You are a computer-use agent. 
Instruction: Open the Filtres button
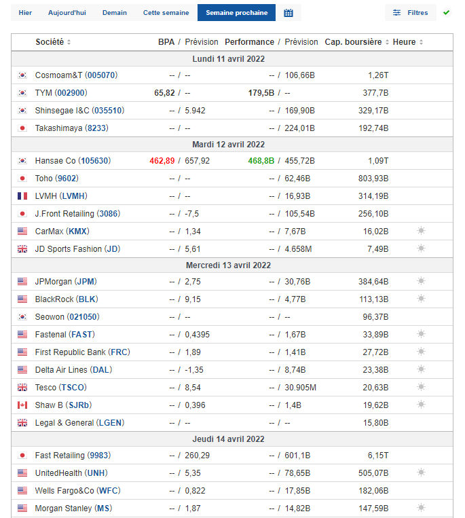point(411,13)
